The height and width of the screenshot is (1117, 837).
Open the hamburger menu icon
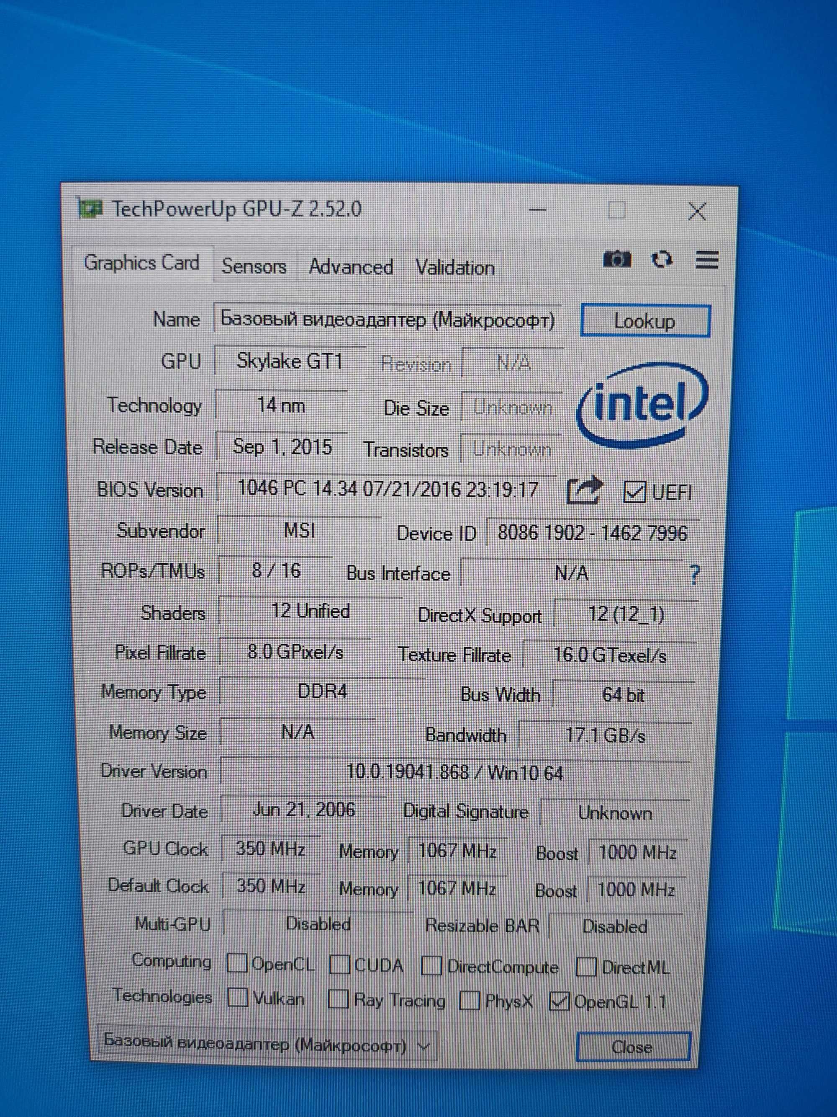[x=706, y=260]
